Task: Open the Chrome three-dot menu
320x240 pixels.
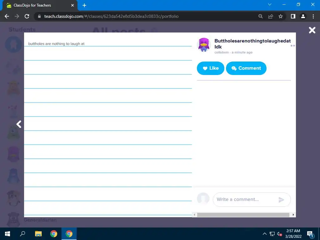Action: click(x=313, y=16)
